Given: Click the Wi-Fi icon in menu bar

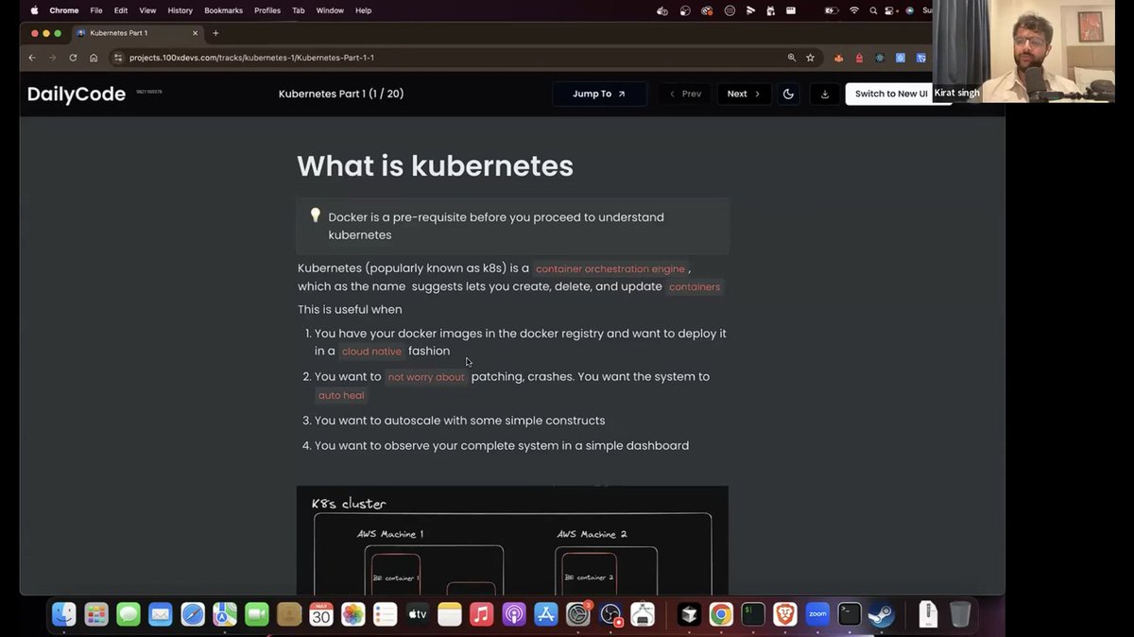Looking at the screenshot, I should [854, 10].
